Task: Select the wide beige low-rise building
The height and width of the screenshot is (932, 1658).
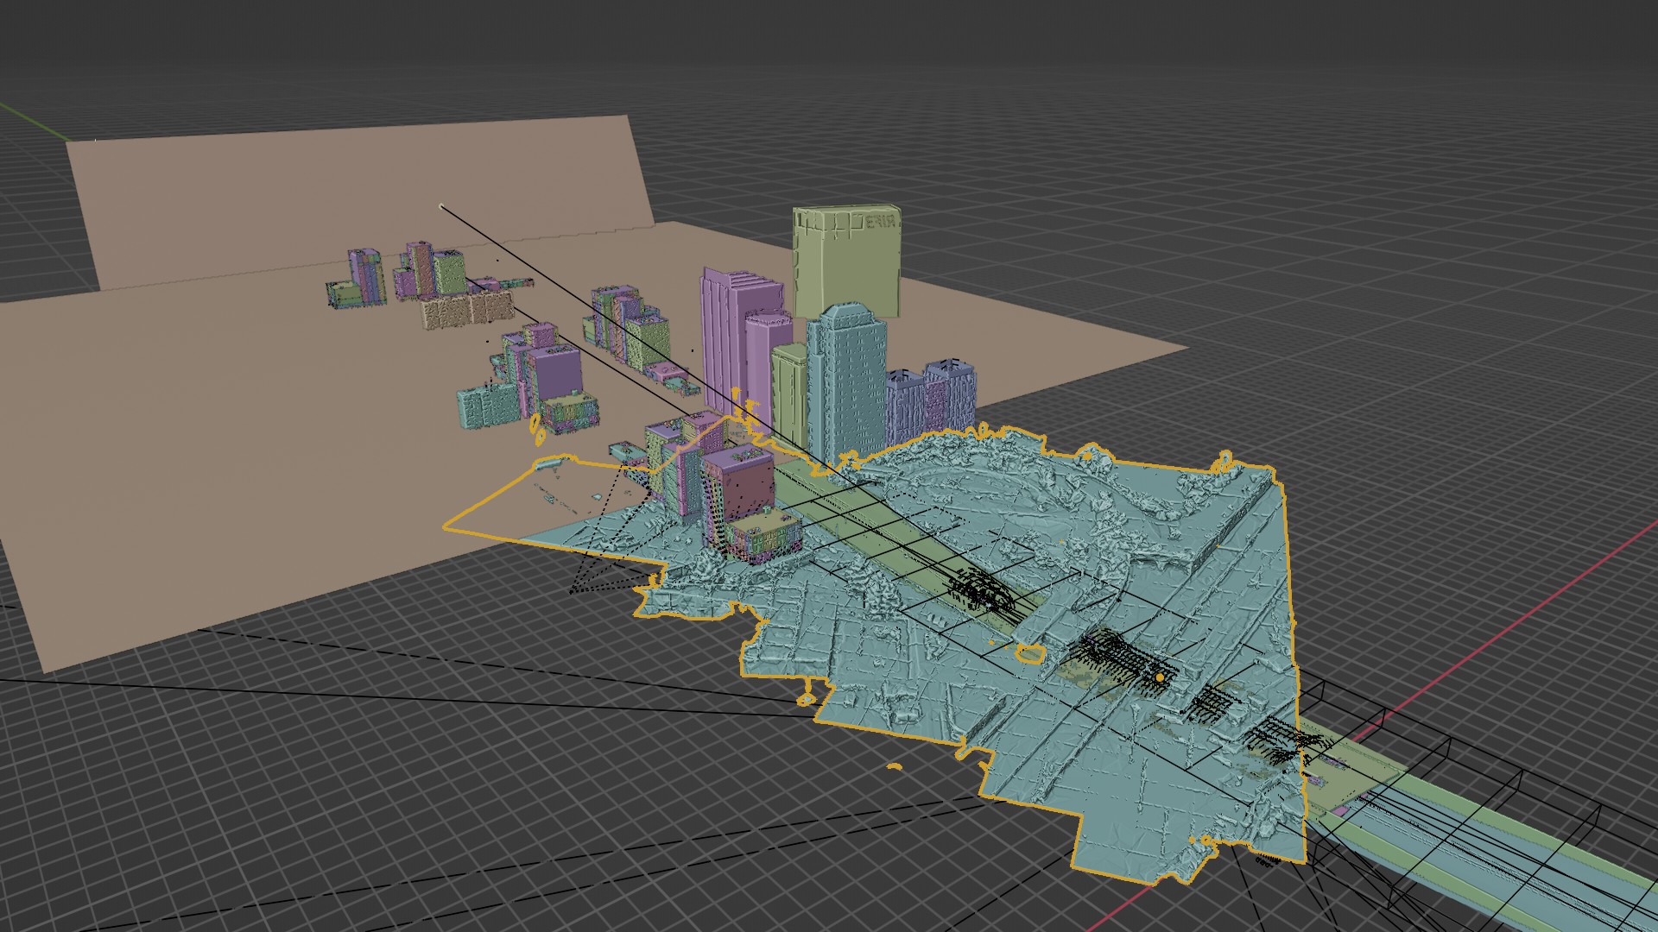Action: 466,310
